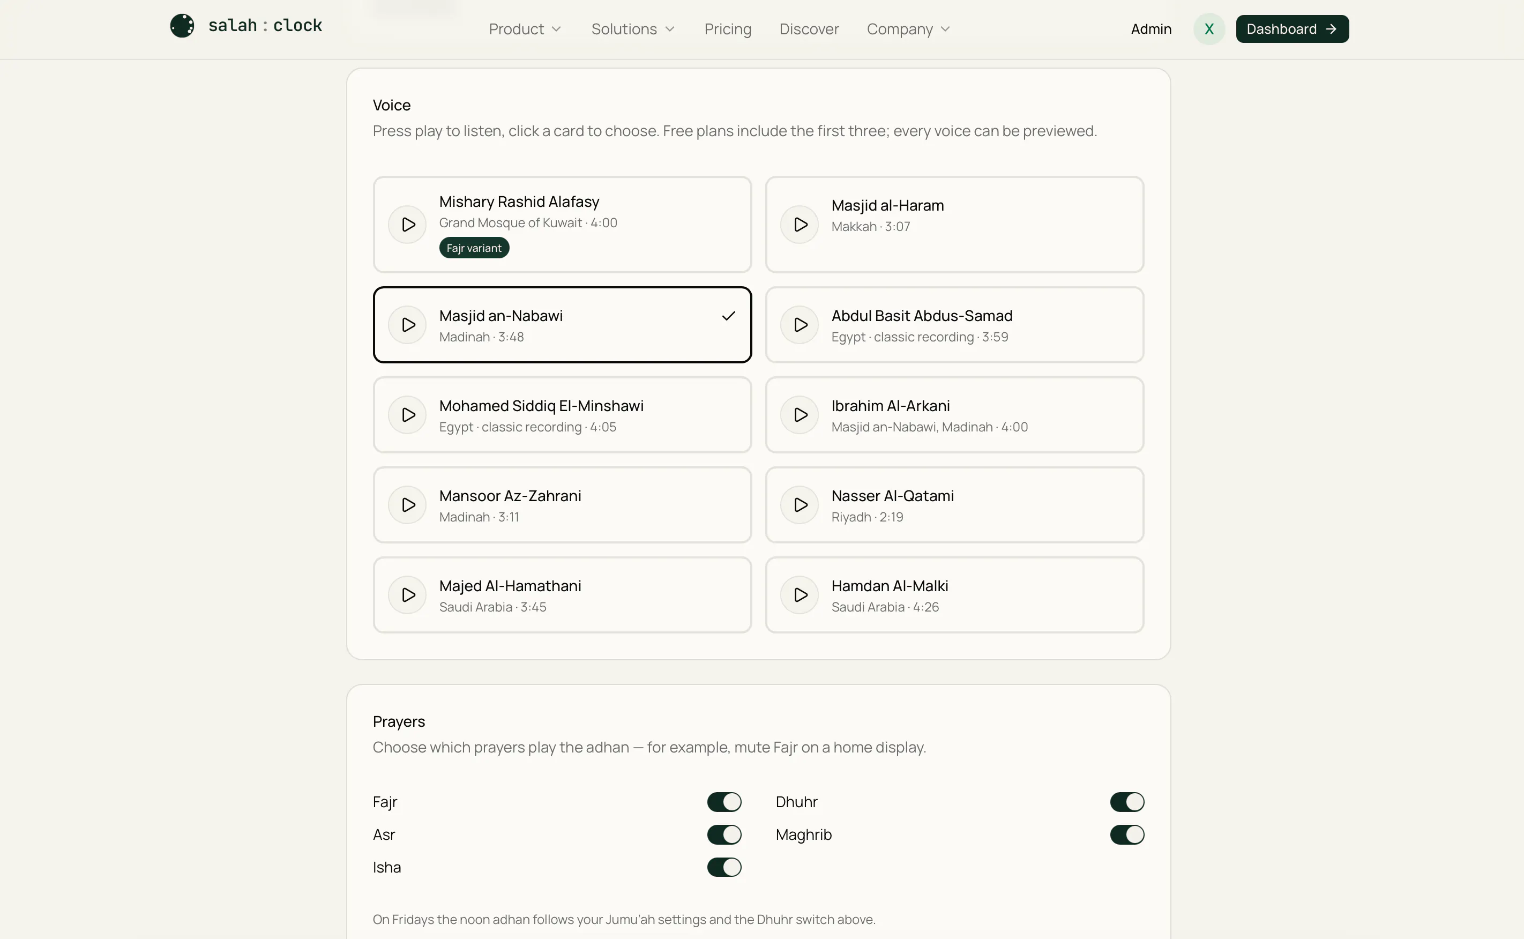Choose the Nasser Al-Qatami voice name

click(892, 496)
